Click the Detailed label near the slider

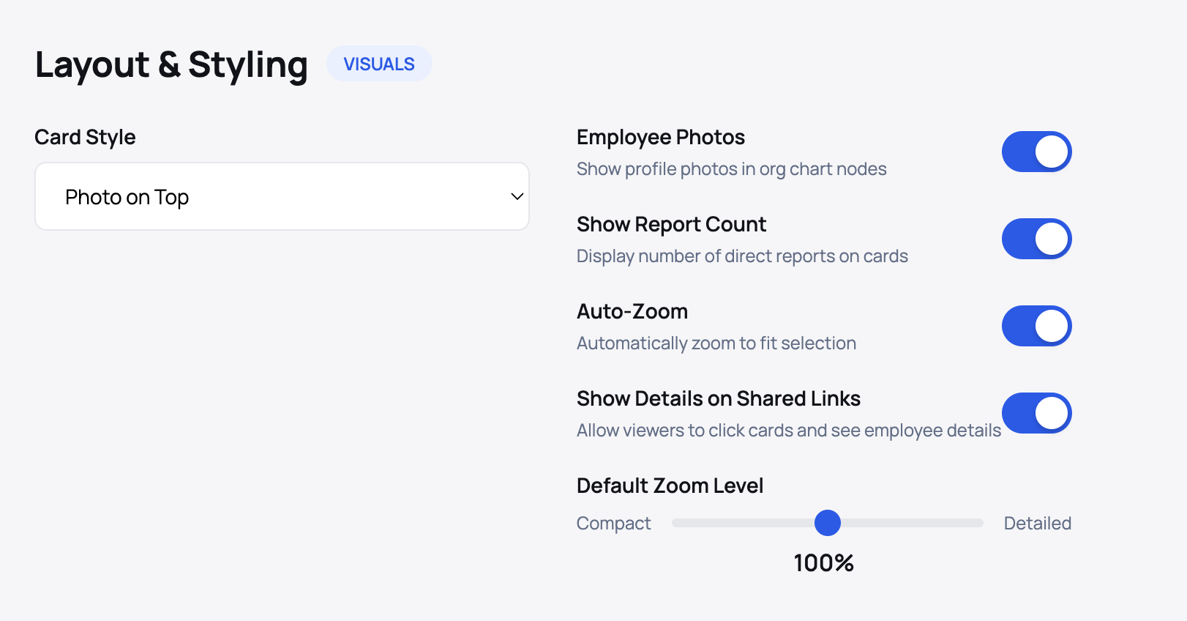[x=1037, y=523]
